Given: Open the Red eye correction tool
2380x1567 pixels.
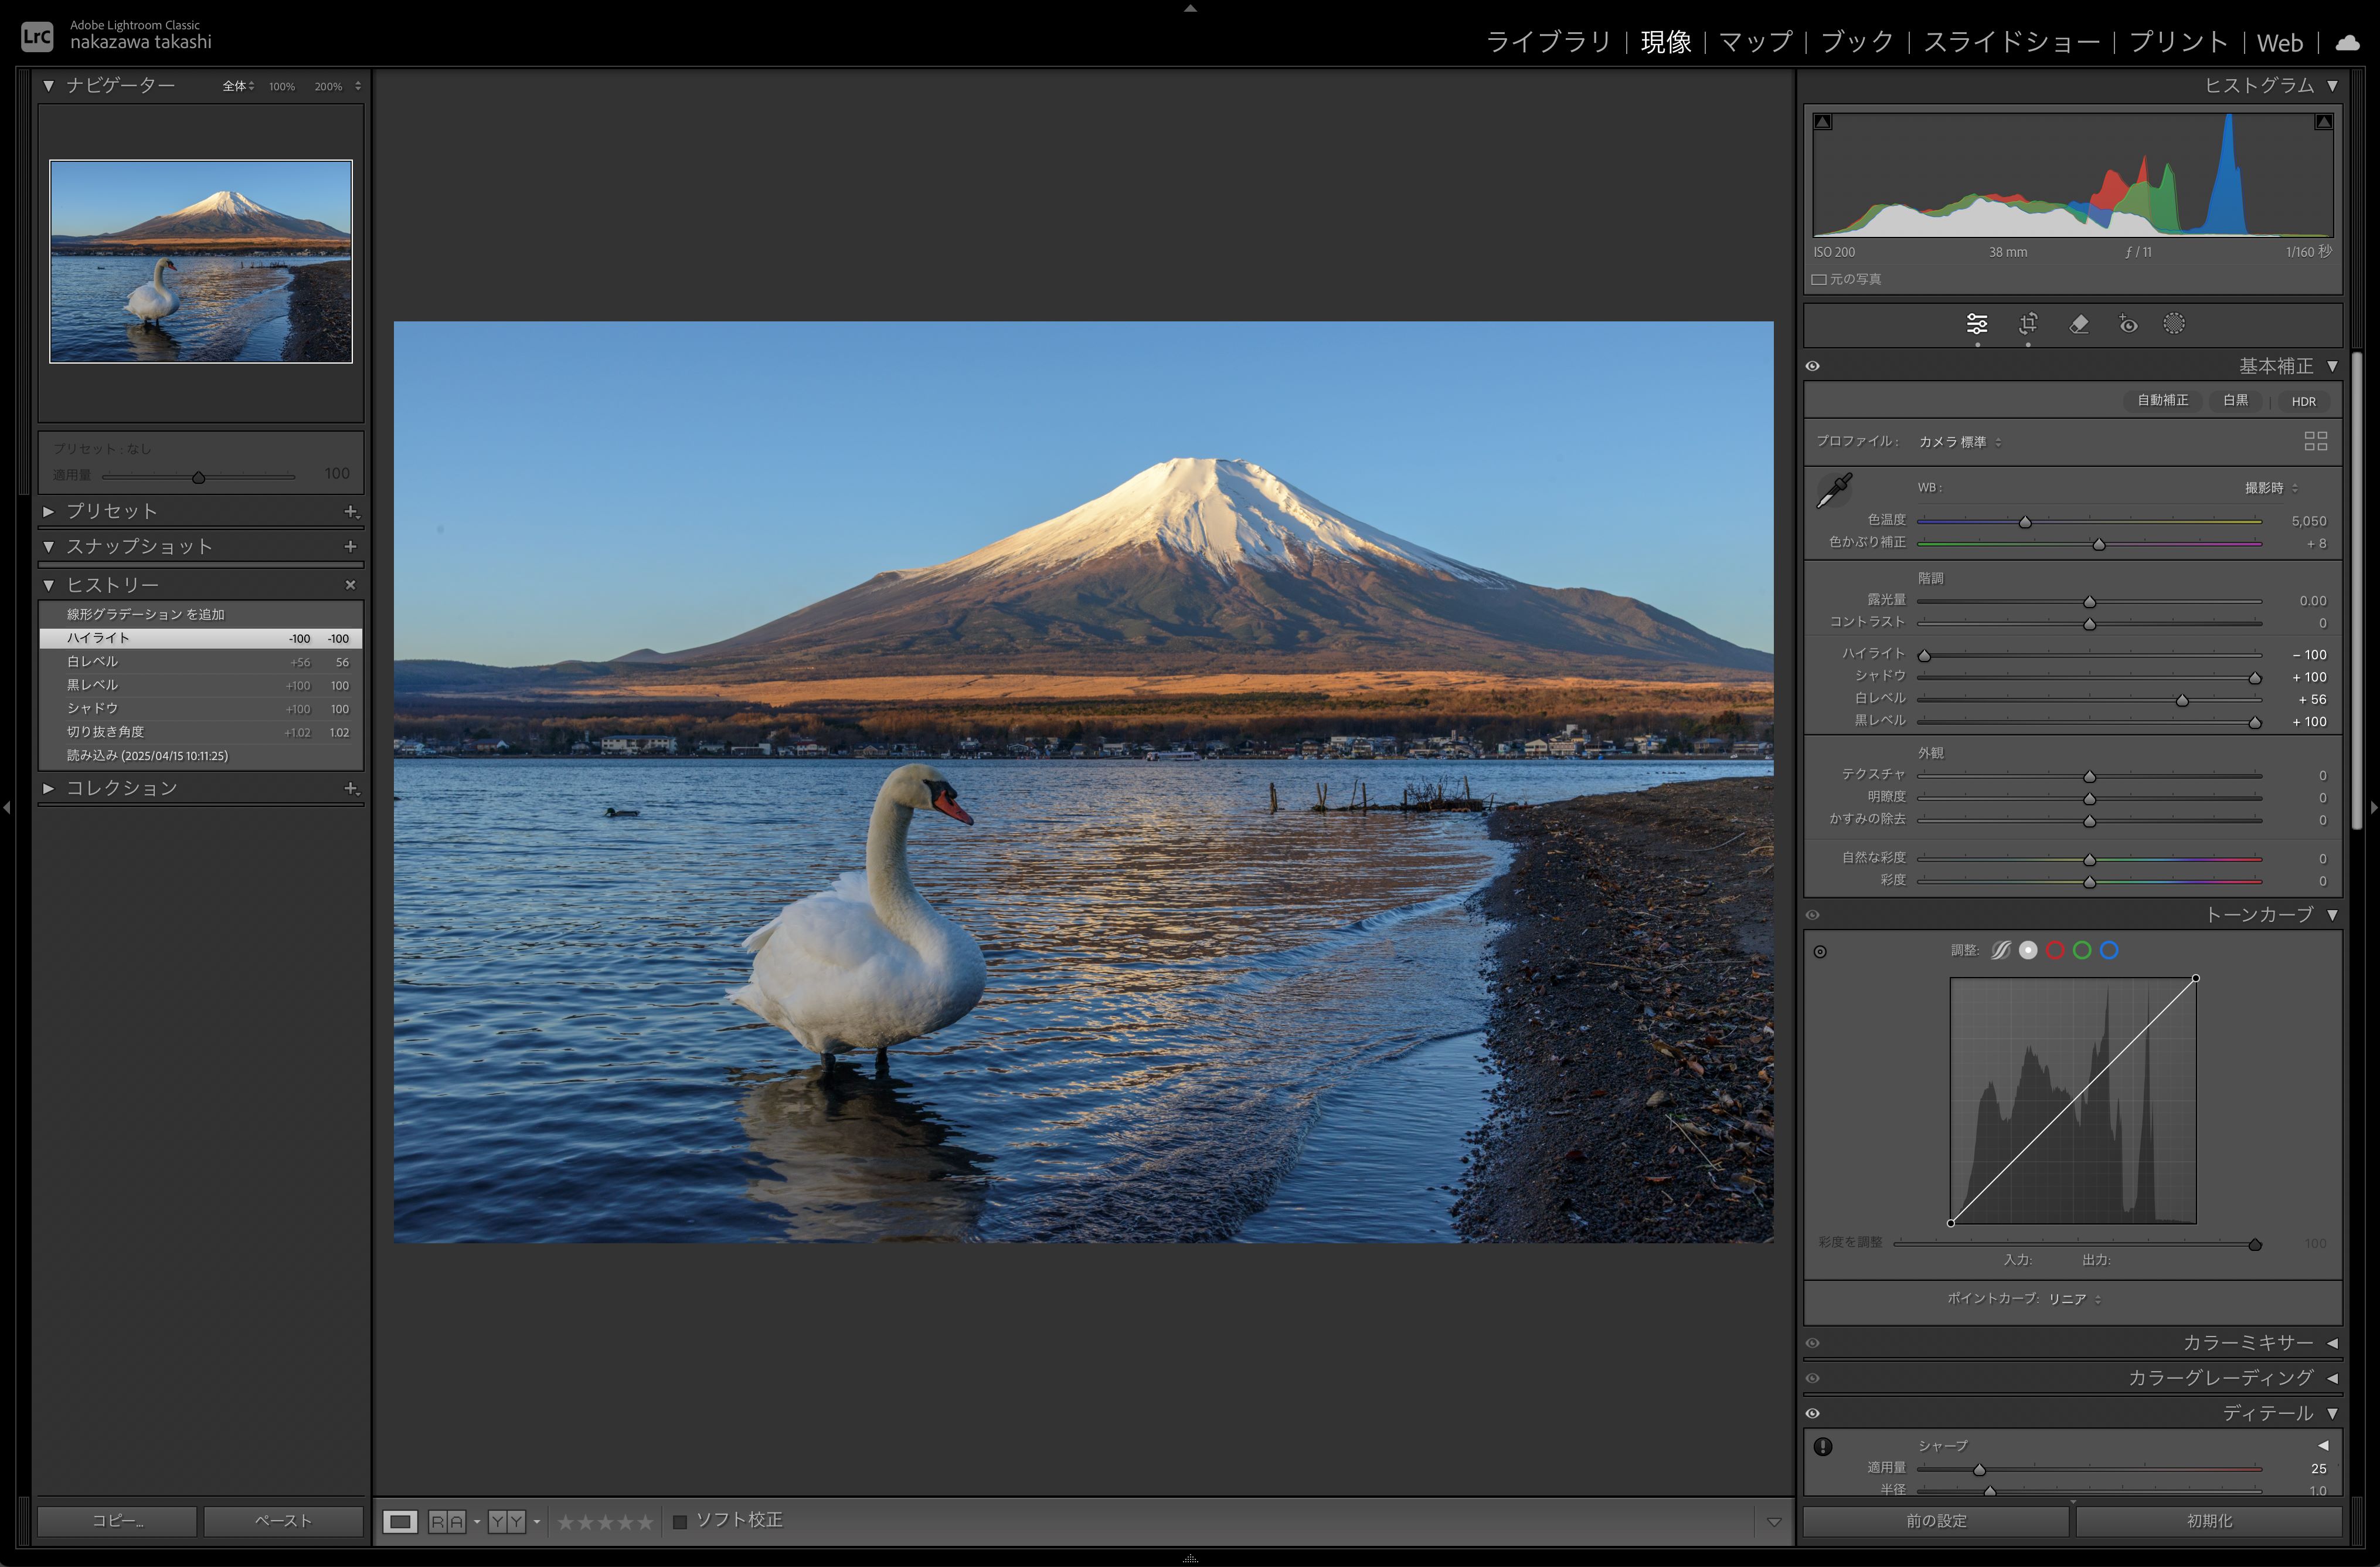Looking at the screenshot, I should point(2128,323).
